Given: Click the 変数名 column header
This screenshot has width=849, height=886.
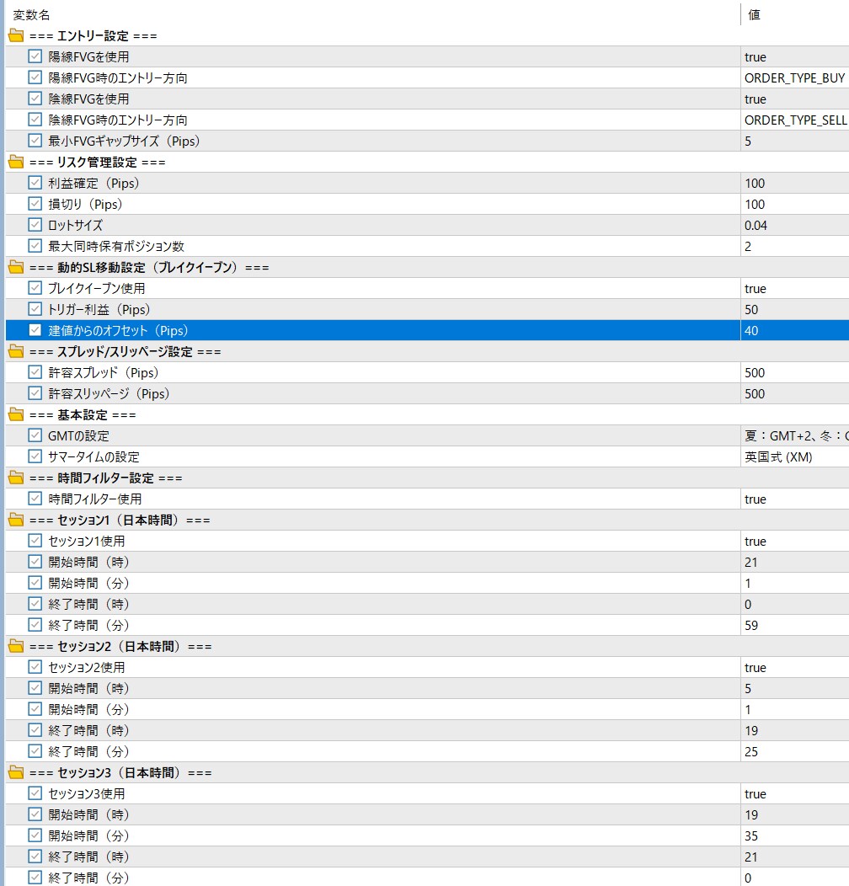Looking at the screenshot, I should (x=32, y=14).
